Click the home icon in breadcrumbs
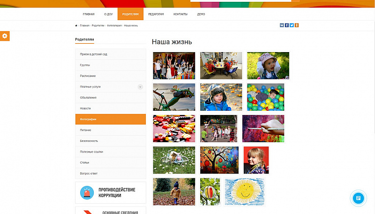375x214 pixels. [x=76, y=25]
